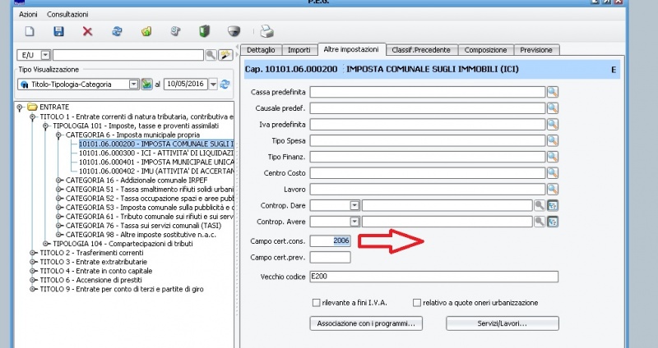Click the Save floppy disk icon
The image size is (658, 348).
click(x=58, y=31)
